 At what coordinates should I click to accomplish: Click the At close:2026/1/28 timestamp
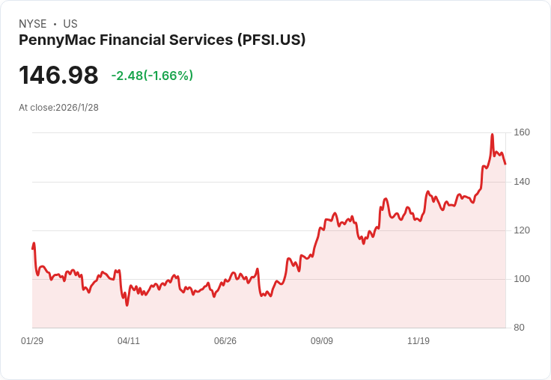coord(58,108)
